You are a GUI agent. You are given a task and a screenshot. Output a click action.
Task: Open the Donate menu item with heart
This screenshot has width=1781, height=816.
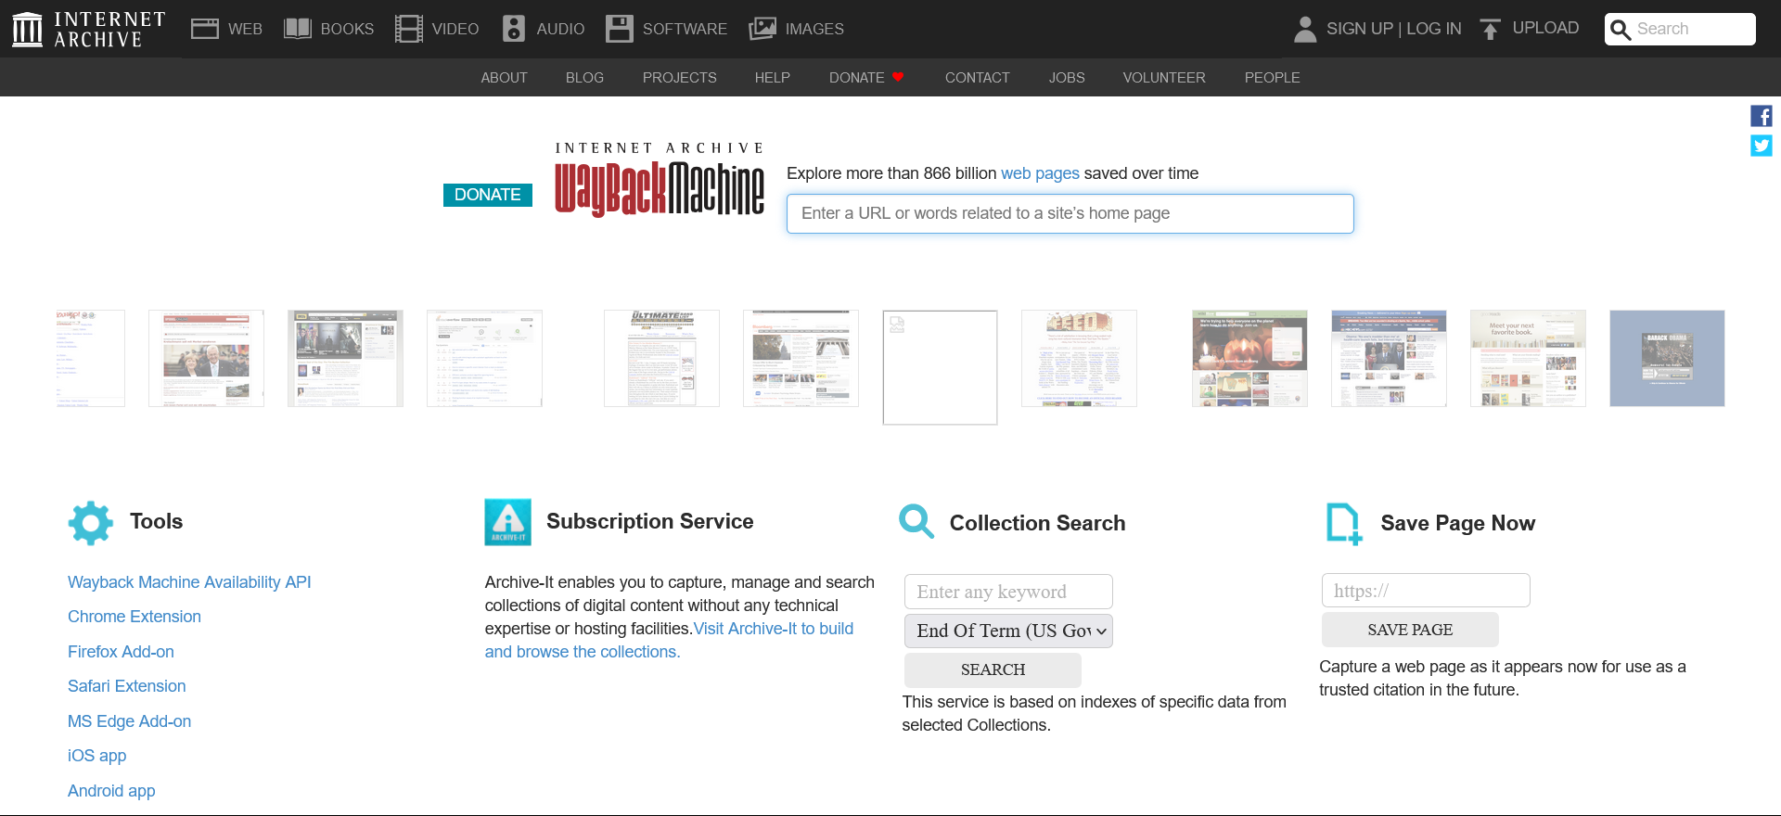(x=866, y=78)
